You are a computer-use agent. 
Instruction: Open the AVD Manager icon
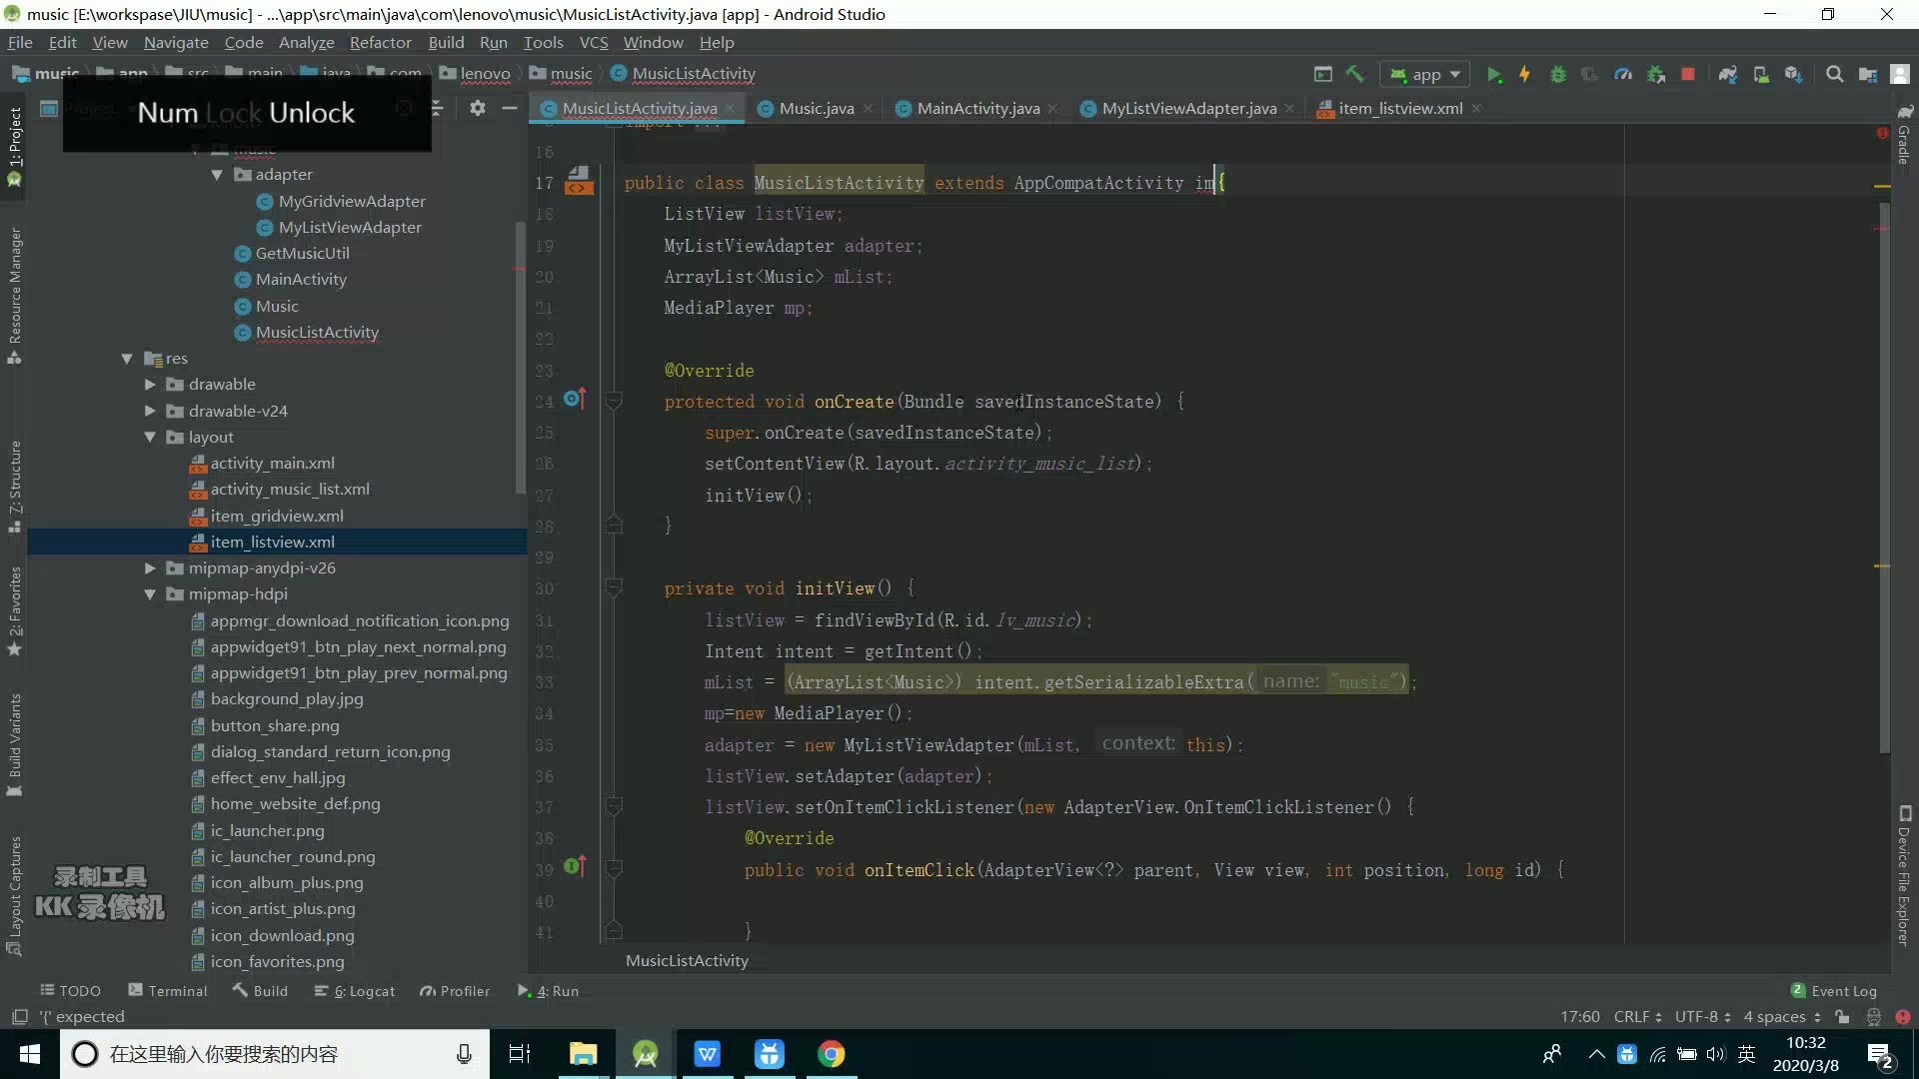pyautogui.click(x=1761, y=74)
